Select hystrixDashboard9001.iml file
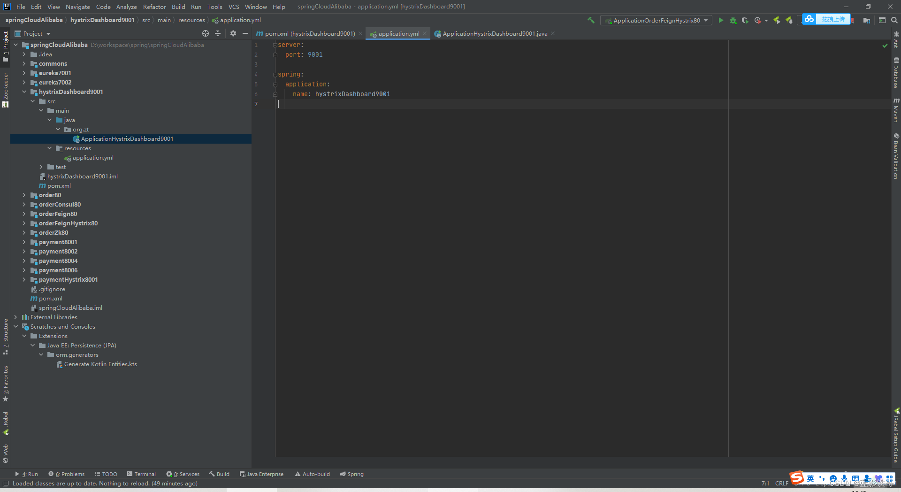This screenshot has height=492, width=901. [82, 177]
